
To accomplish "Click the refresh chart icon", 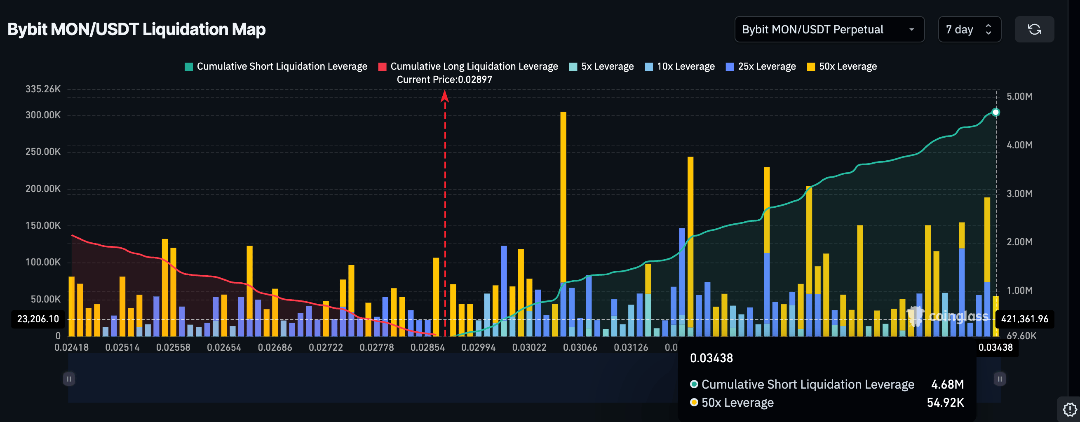I will tap(1034, 29).
